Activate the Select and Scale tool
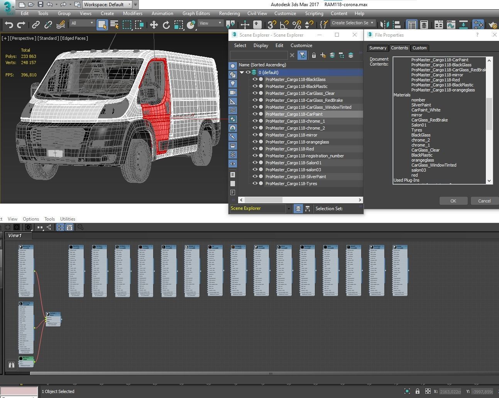Viewport: 499px width, 398px height. tap(178, 25)
